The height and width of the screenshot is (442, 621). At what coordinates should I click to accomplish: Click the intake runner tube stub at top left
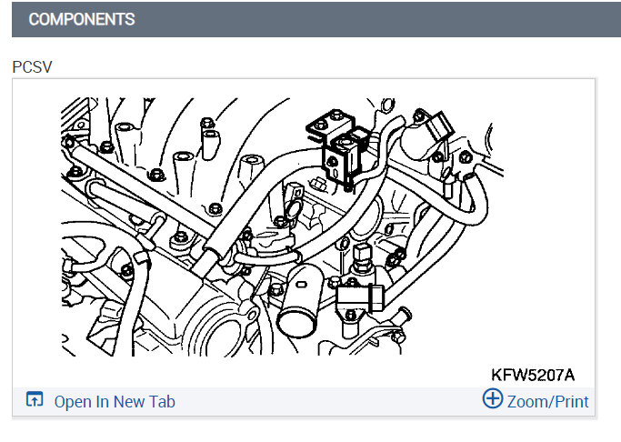[126, 143]
